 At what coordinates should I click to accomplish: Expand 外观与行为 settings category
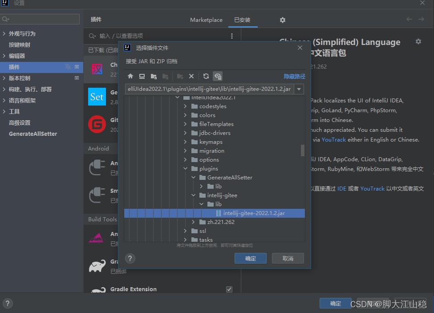click(4, 33)
